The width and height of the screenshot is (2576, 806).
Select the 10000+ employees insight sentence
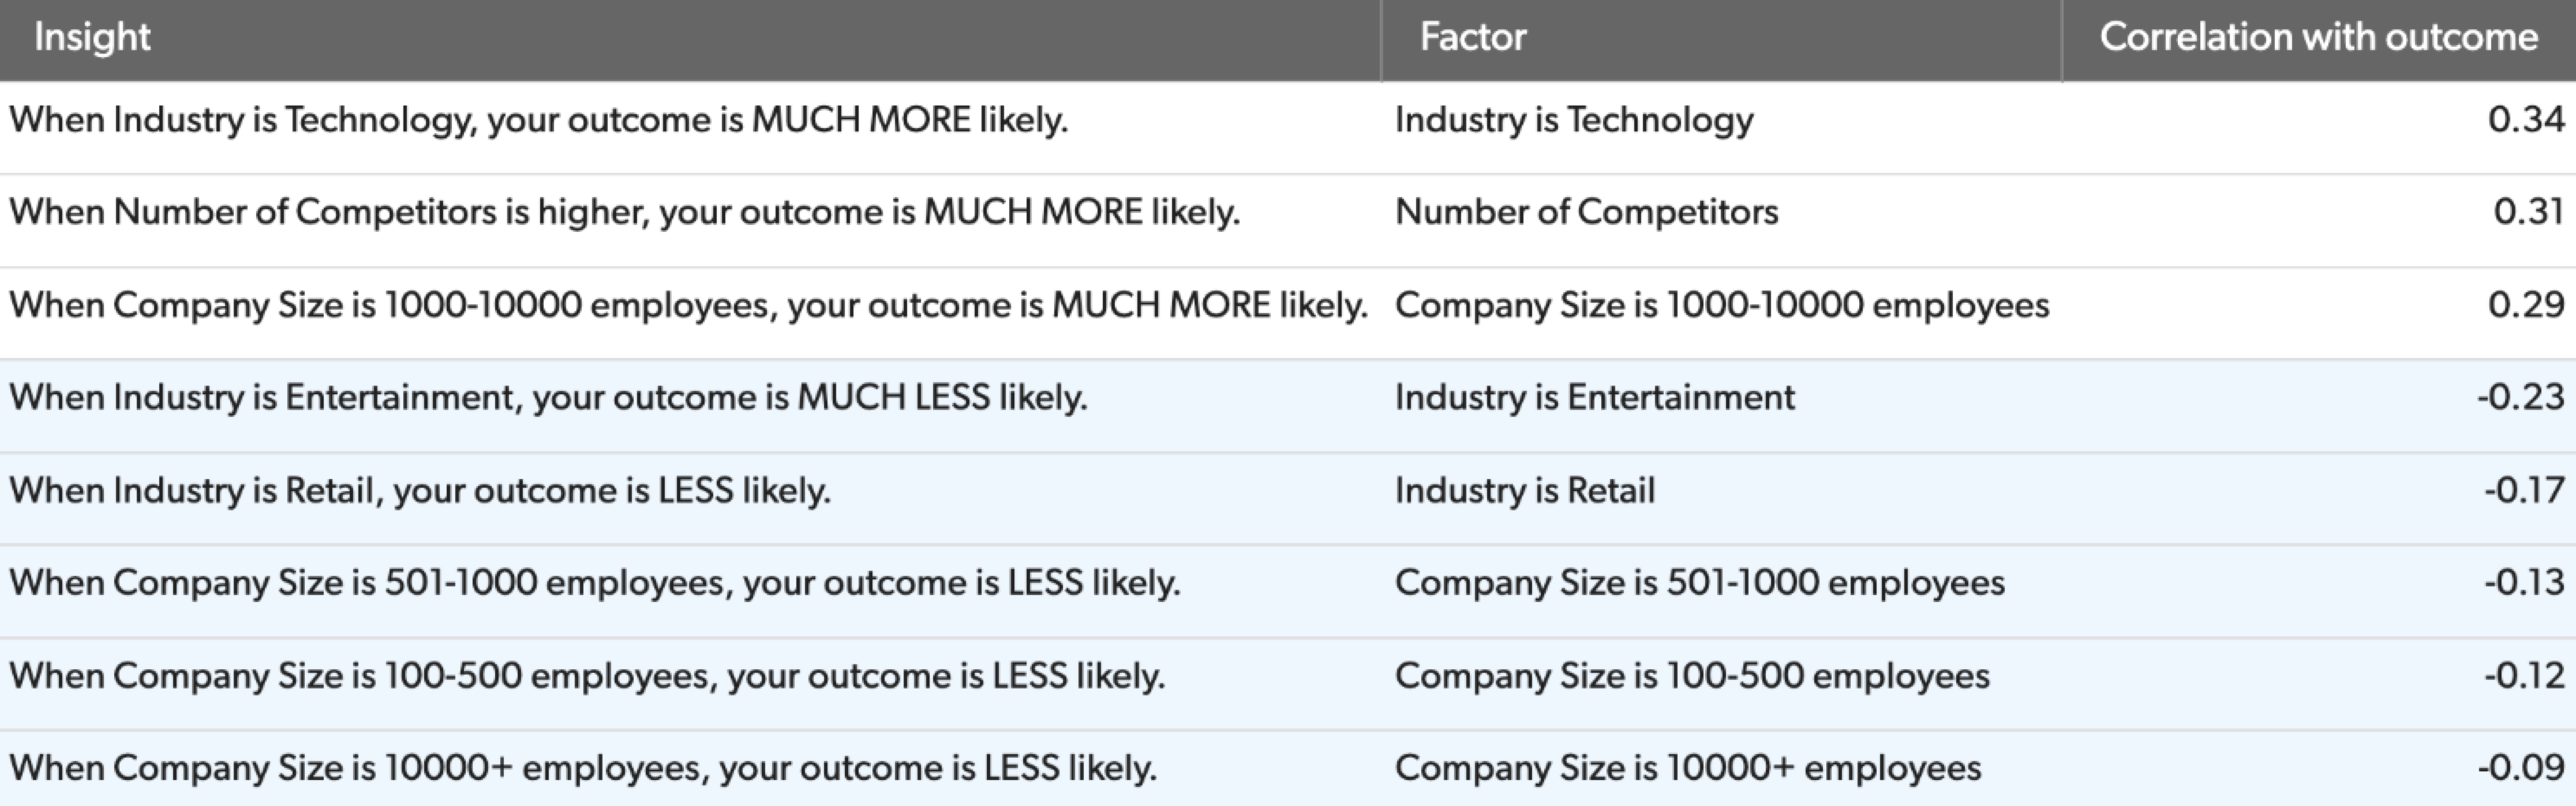[x=583, y=768]
